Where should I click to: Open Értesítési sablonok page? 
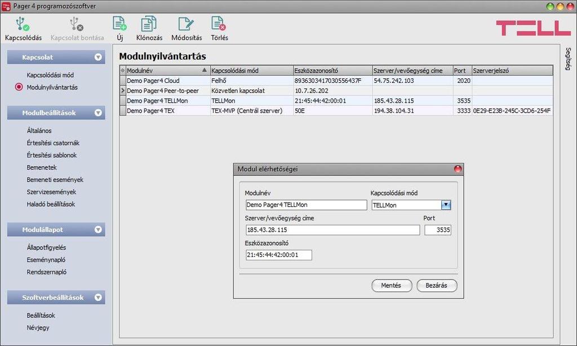(x=51, y=155)
